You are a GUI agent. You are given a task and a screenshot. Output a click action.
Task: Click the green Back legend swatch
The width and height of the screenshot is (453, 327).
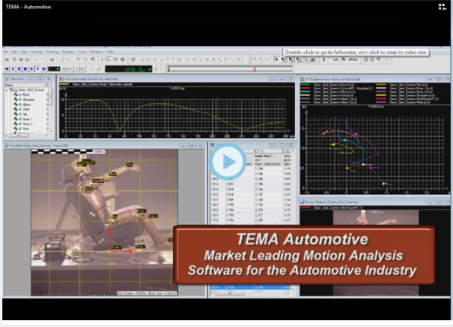(305, 85)
